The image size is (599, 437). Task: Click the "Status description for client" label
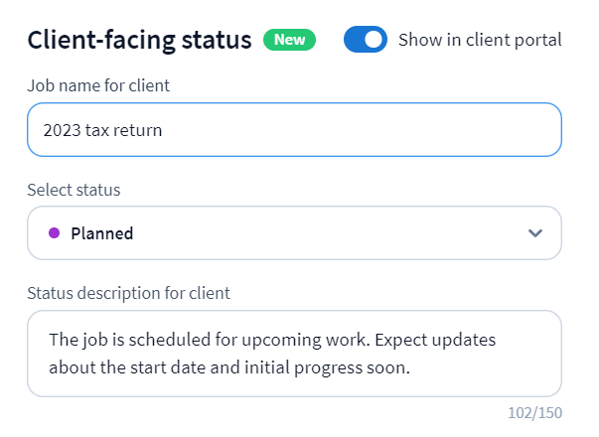[x=128, y=293]
